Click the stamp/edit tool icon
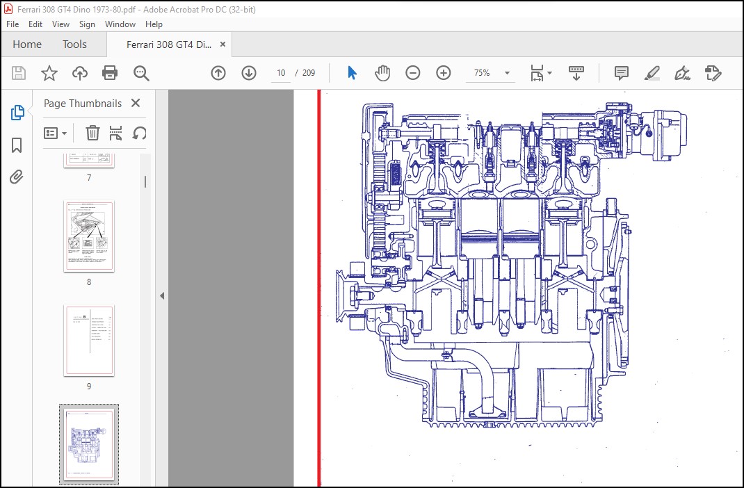The width and height of the screenshot is (744, 488). point(713,73)
